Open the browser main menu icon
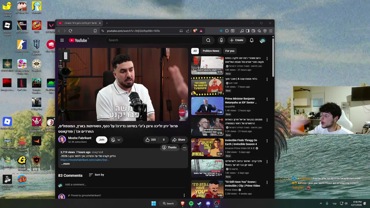370x208 pixels. (271, 31)
